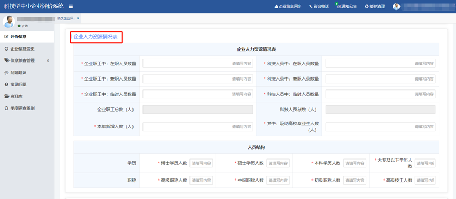The height and width of the screenshot is (199, 456).
Task: Click the 人员结构 table header
Action: tap(256, 147)
